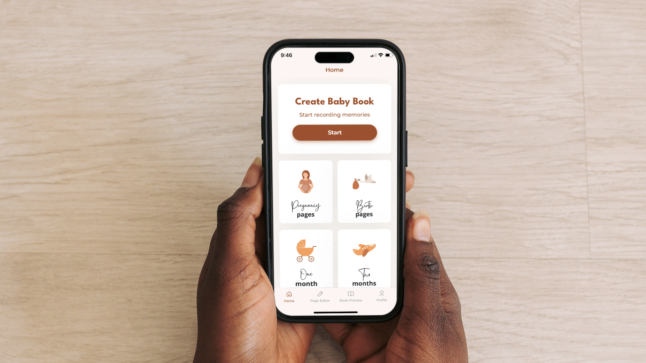Tap the Pregnancy pages label
The image size is (646, 363).
[x=305, y=209]
